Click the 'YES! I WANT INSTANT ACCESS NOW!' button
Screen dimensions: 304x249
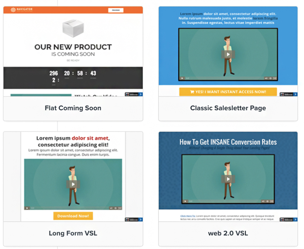pyautogui.click(x=228, y=92)
